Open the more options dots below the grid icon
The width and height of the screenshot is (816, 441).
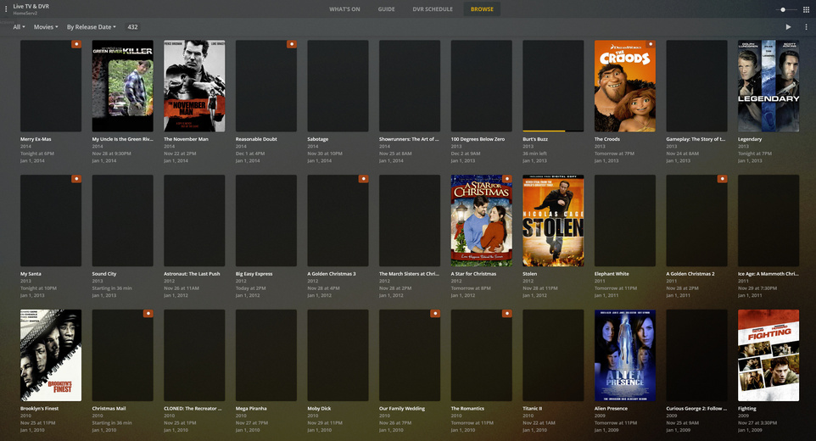coord(806,27)
